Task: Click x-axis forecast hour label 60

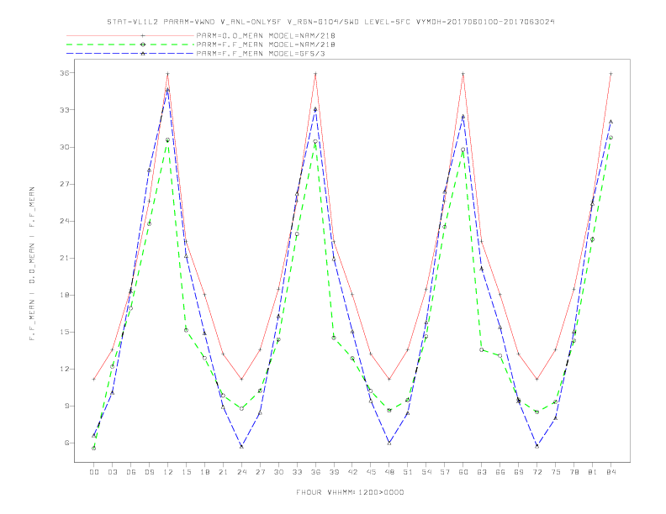Action: click(463, 472)
